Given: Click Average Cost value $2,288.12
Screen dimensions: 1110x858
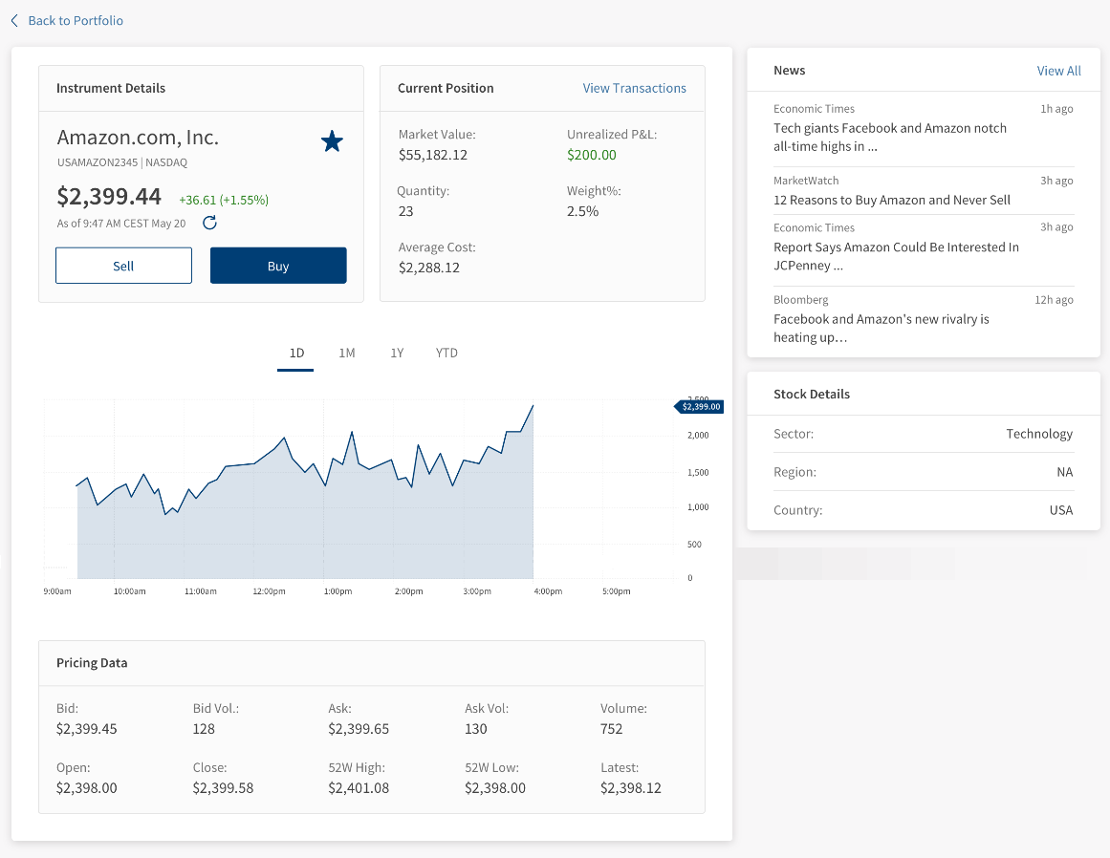Looking at the screenshot, I should click(429, 268).
